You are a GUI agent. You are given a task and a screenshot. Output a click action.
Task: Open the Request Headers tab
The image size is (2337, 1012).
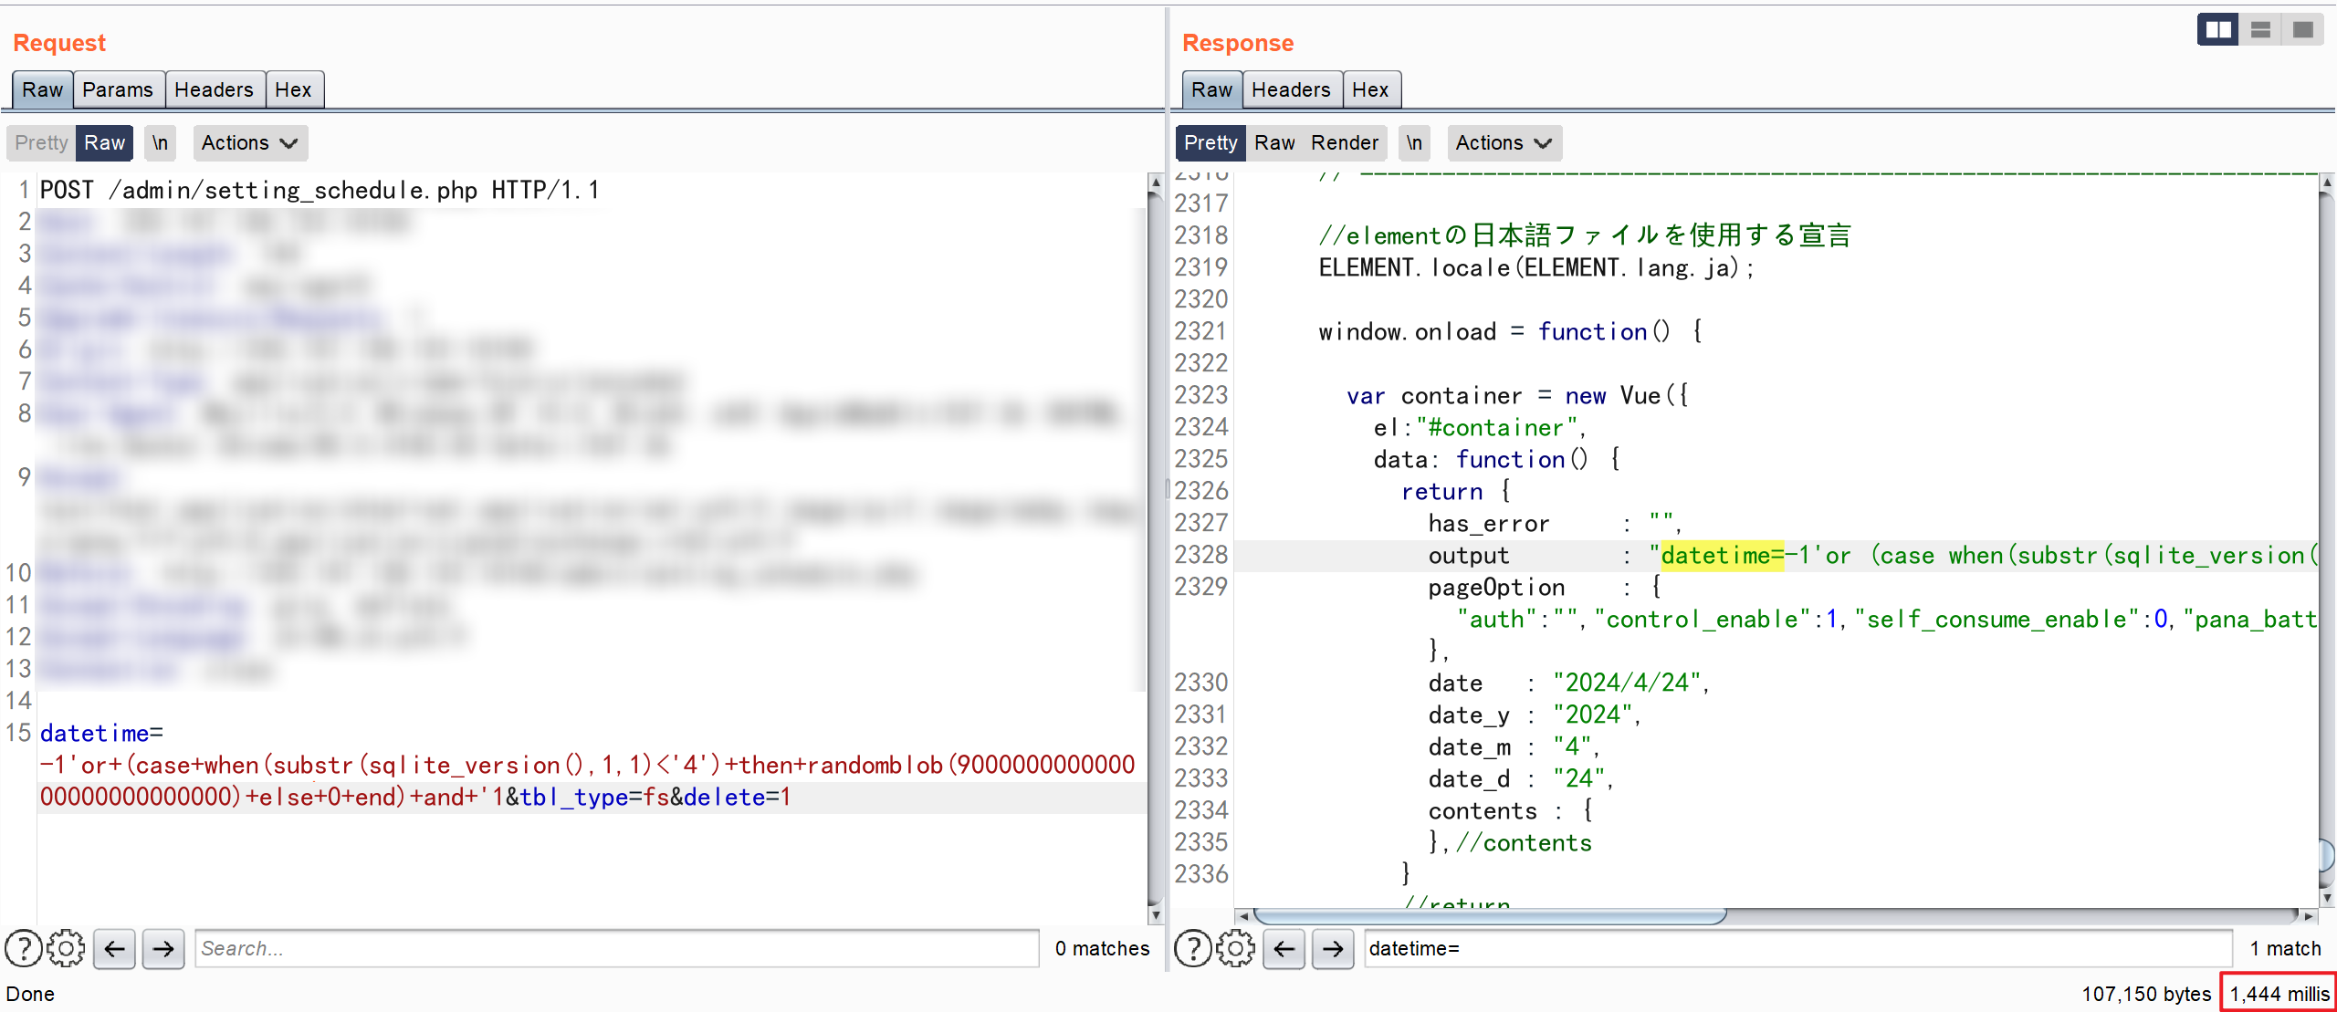(214, 89)
